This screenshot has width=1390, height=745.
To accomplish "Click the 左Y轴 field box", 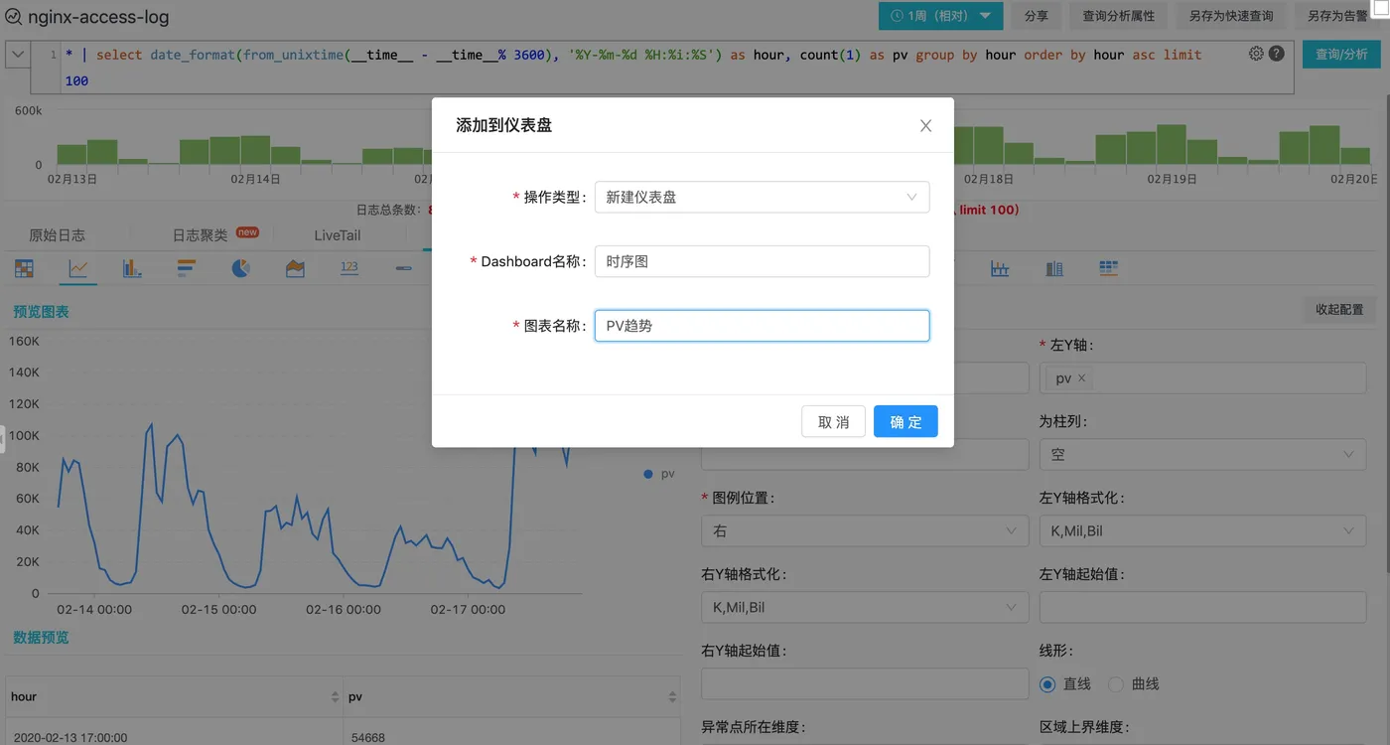I will tap(1202, 377).
